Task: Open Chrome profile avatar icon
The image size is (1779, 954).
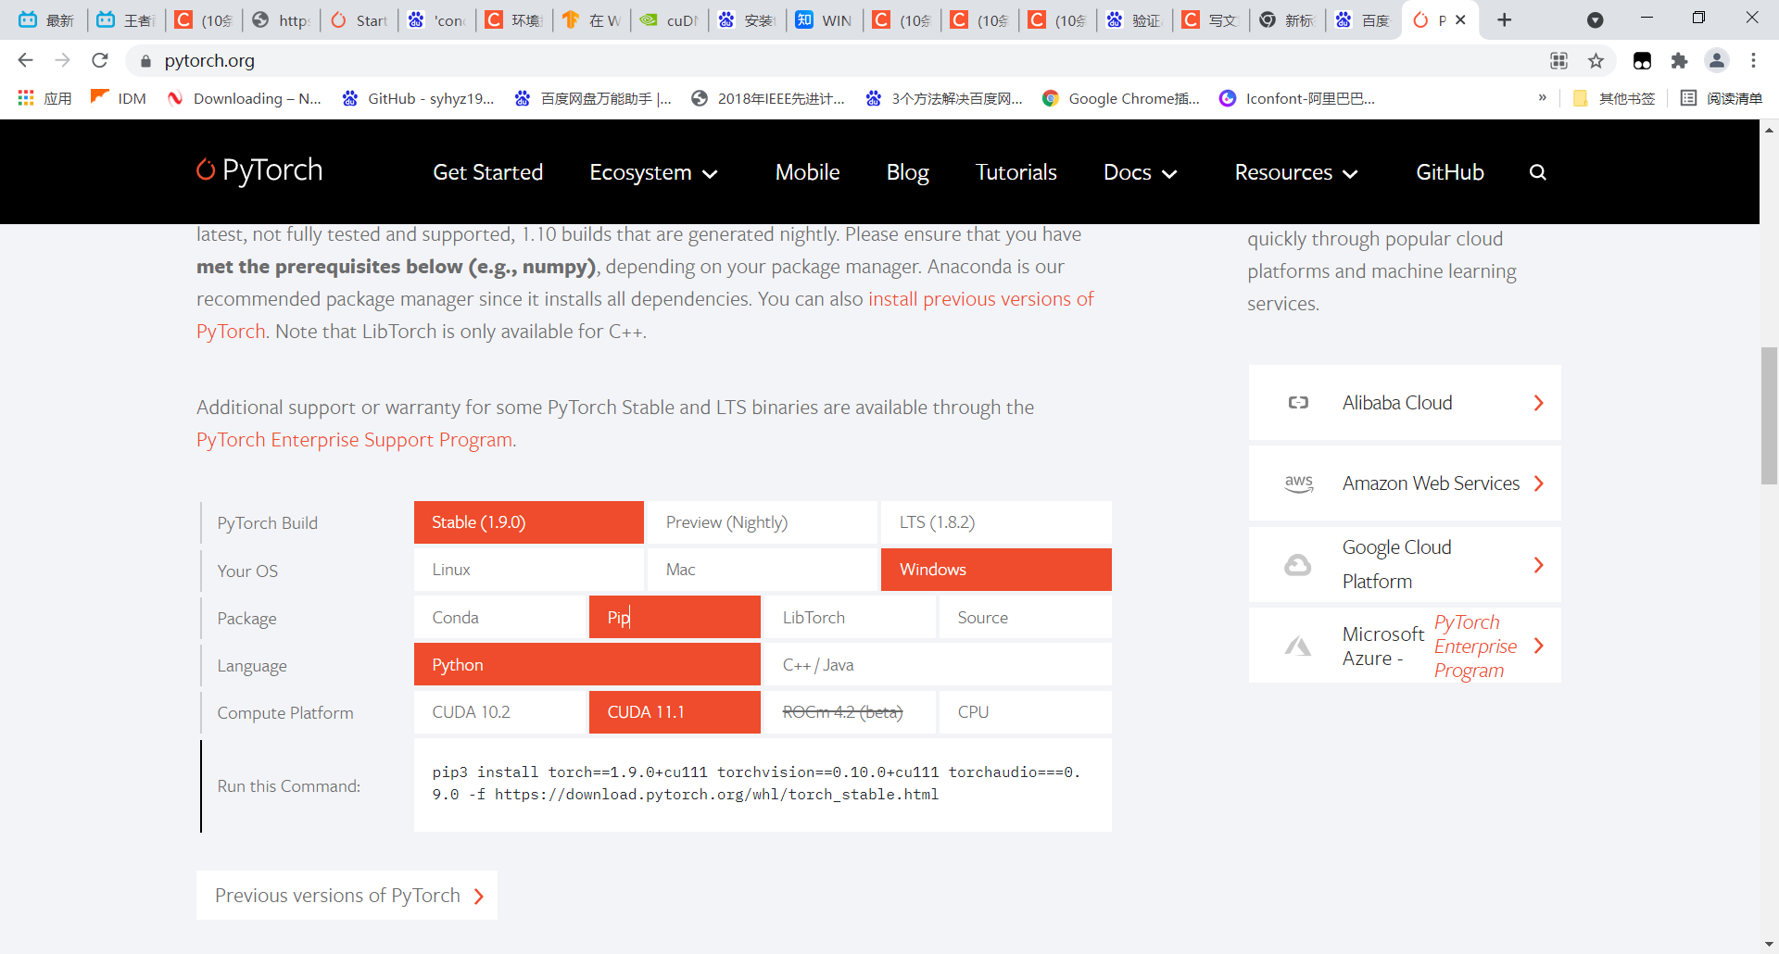Action: (x=1717, y=60)
